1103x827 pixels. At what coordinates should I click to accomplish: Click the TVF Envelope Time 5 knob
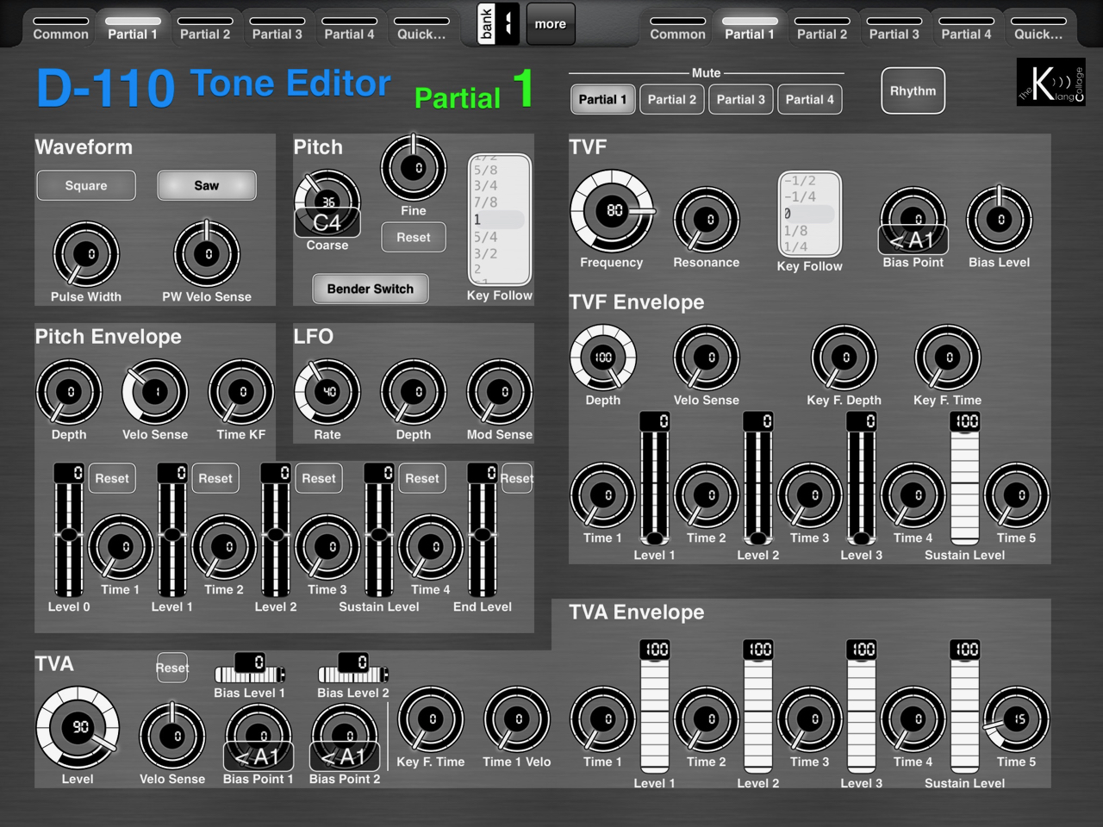pyautogui.click(x=1017, y=495)
